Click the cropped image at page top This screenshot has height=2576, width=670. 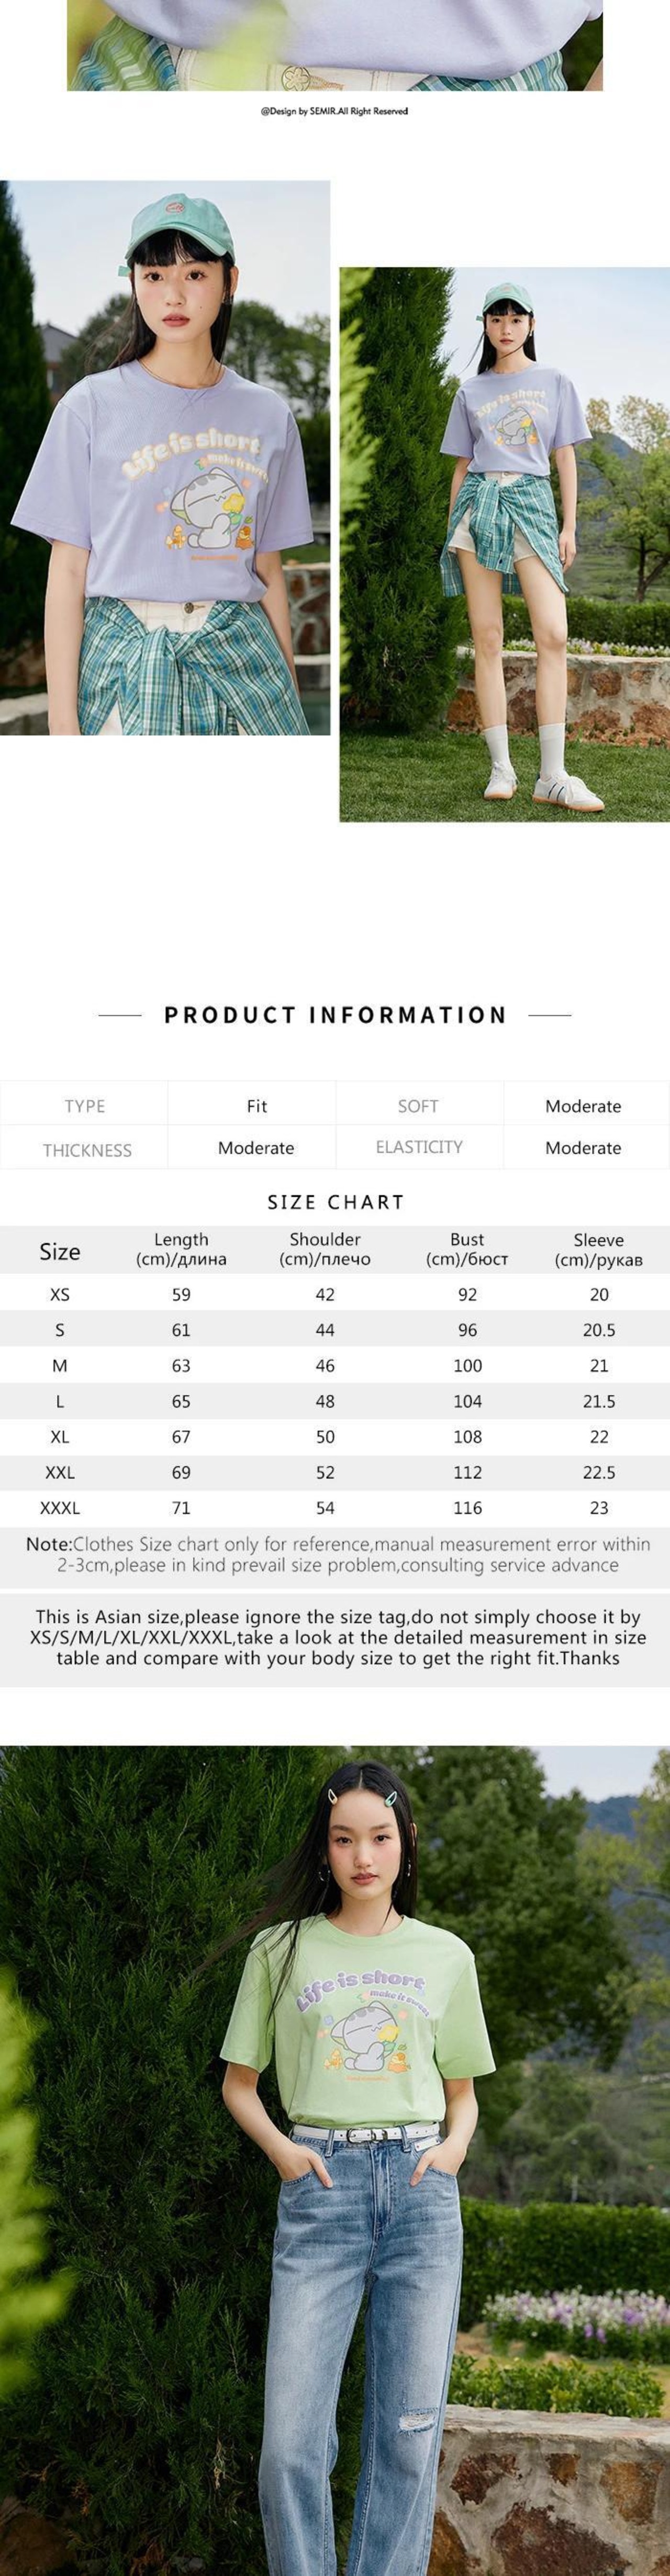click(x=335, y=45)
